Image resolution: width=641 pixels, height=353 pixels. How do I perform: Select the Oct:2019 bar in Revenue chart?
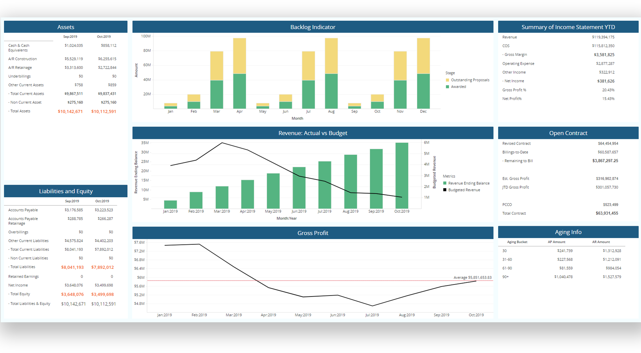click(402, 176)
